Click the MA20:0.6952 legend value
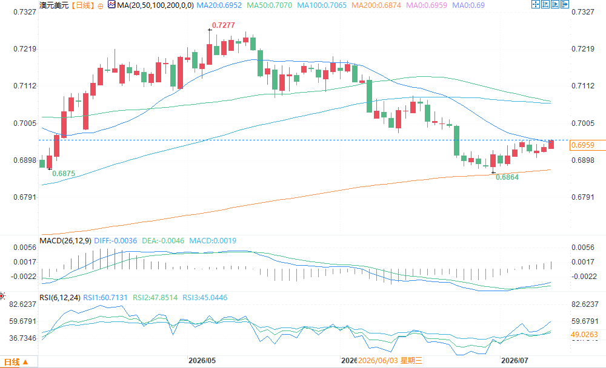Screen dimensions: 606x368 click(219, 5)
